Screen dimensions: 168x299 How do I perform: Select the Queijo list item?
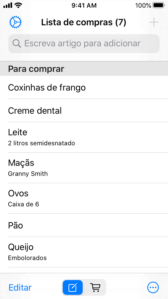84,252
